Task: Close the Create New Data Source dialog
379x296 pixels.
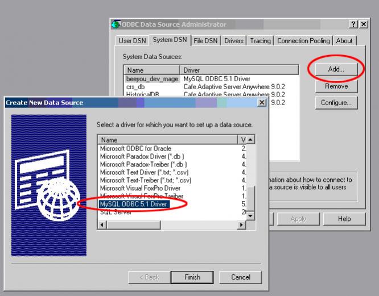Action: [x=261, y=102]
